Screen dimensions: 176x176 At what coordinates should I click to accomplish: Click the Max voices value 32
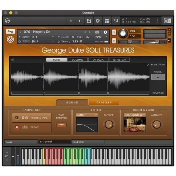tap(88, 37)
